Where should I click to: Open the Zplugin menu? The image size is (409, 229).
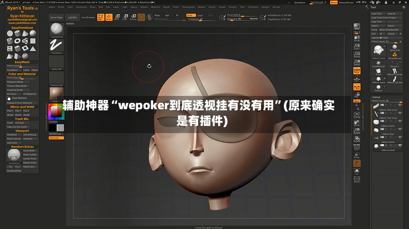point(265,7)
